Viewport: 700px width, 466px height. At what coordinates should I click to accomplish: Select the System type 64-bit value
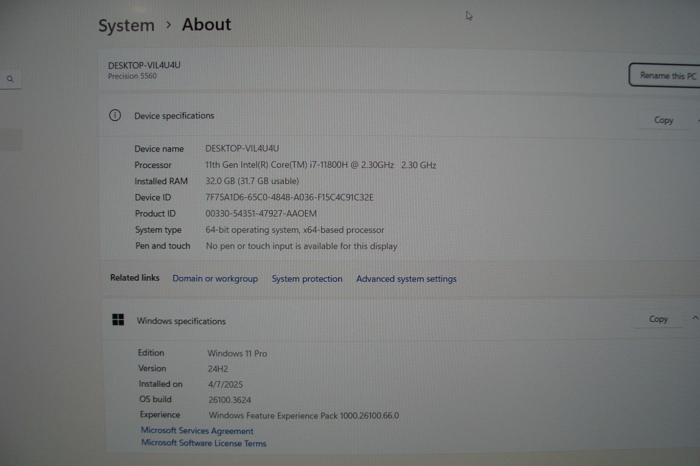(x=295, y=230)
